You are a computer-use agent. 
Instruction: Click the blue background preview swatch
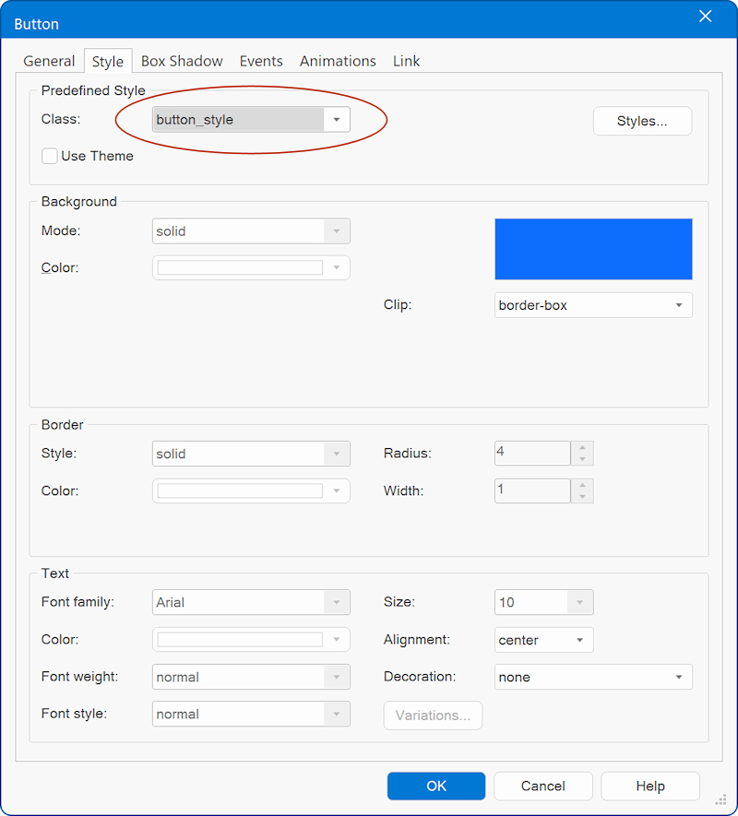coord(593,249)
